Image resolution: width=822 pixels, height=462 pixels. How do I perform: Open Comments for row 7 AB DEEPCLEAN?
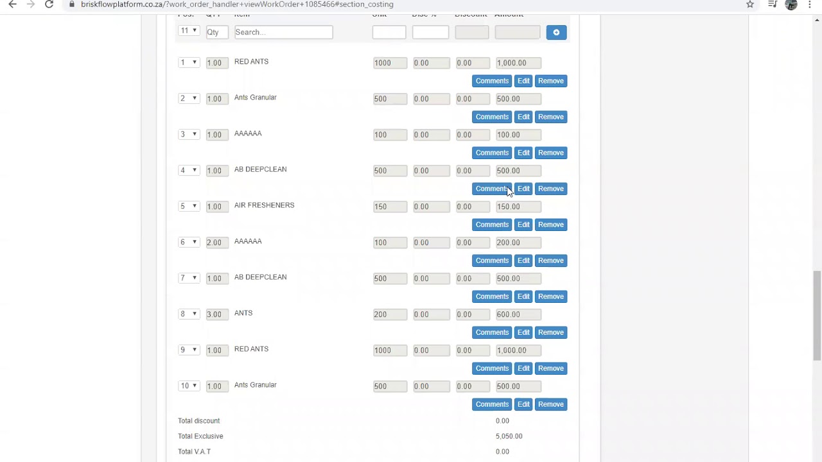coord(492,296)
